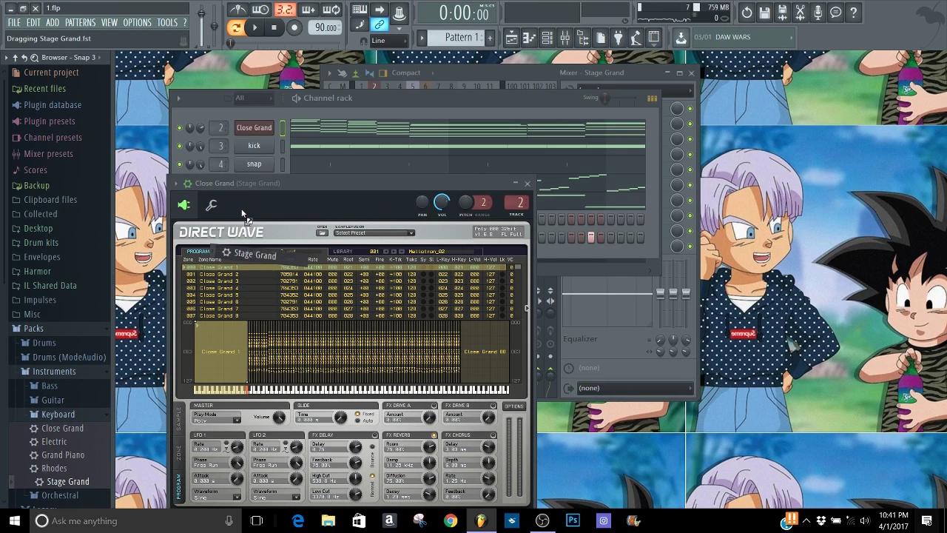Enable the FX DELAY toggle LED
Screen dimensions: 947x533
tap(375, 435)
